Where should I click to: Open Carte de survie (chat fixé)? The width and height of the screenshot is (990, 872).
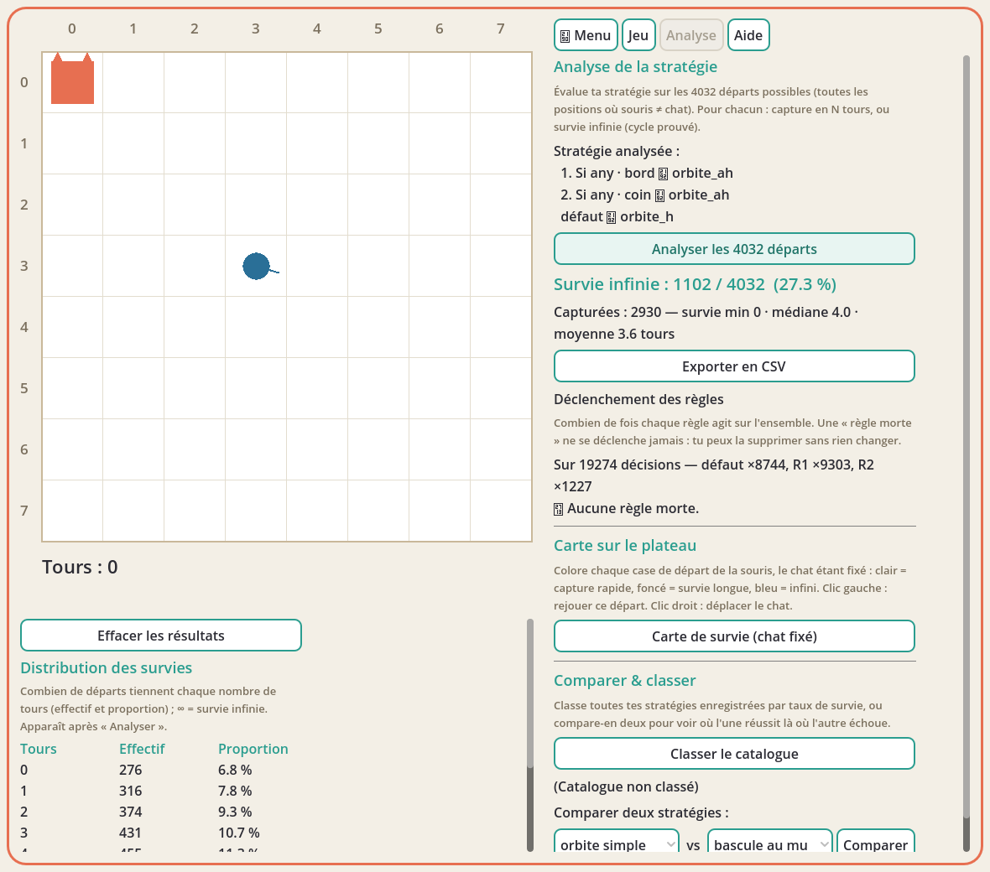pos(733,636)
